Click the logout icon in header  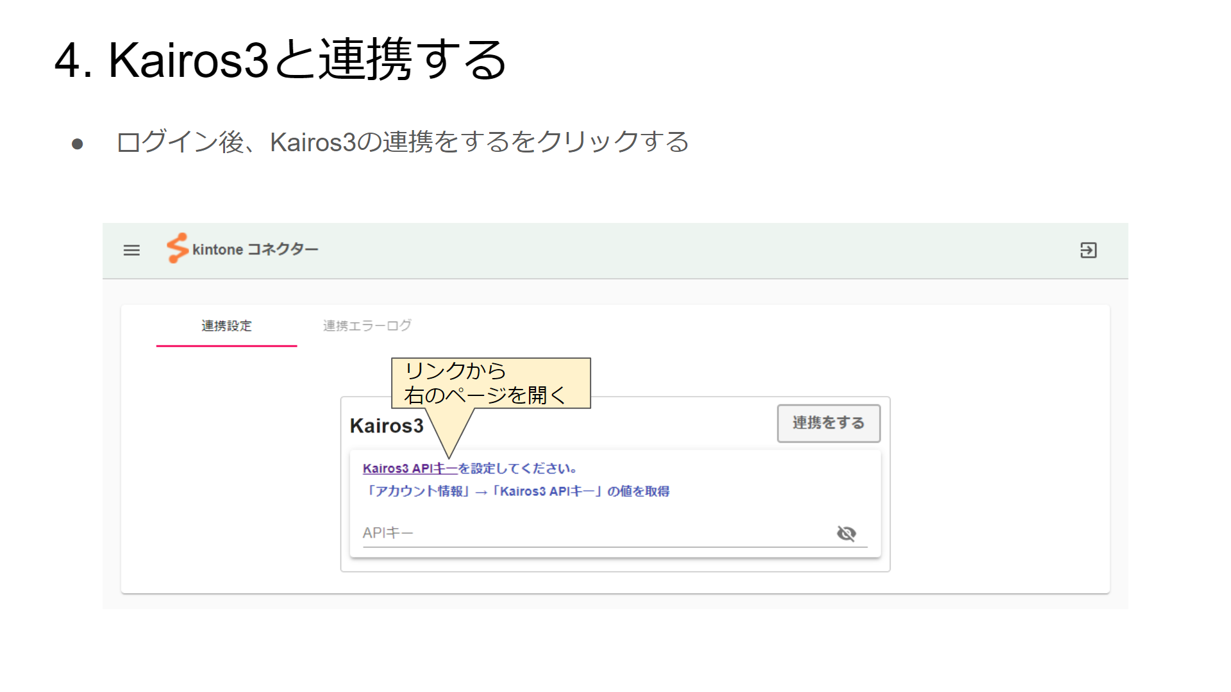[x=1088, y=250]
